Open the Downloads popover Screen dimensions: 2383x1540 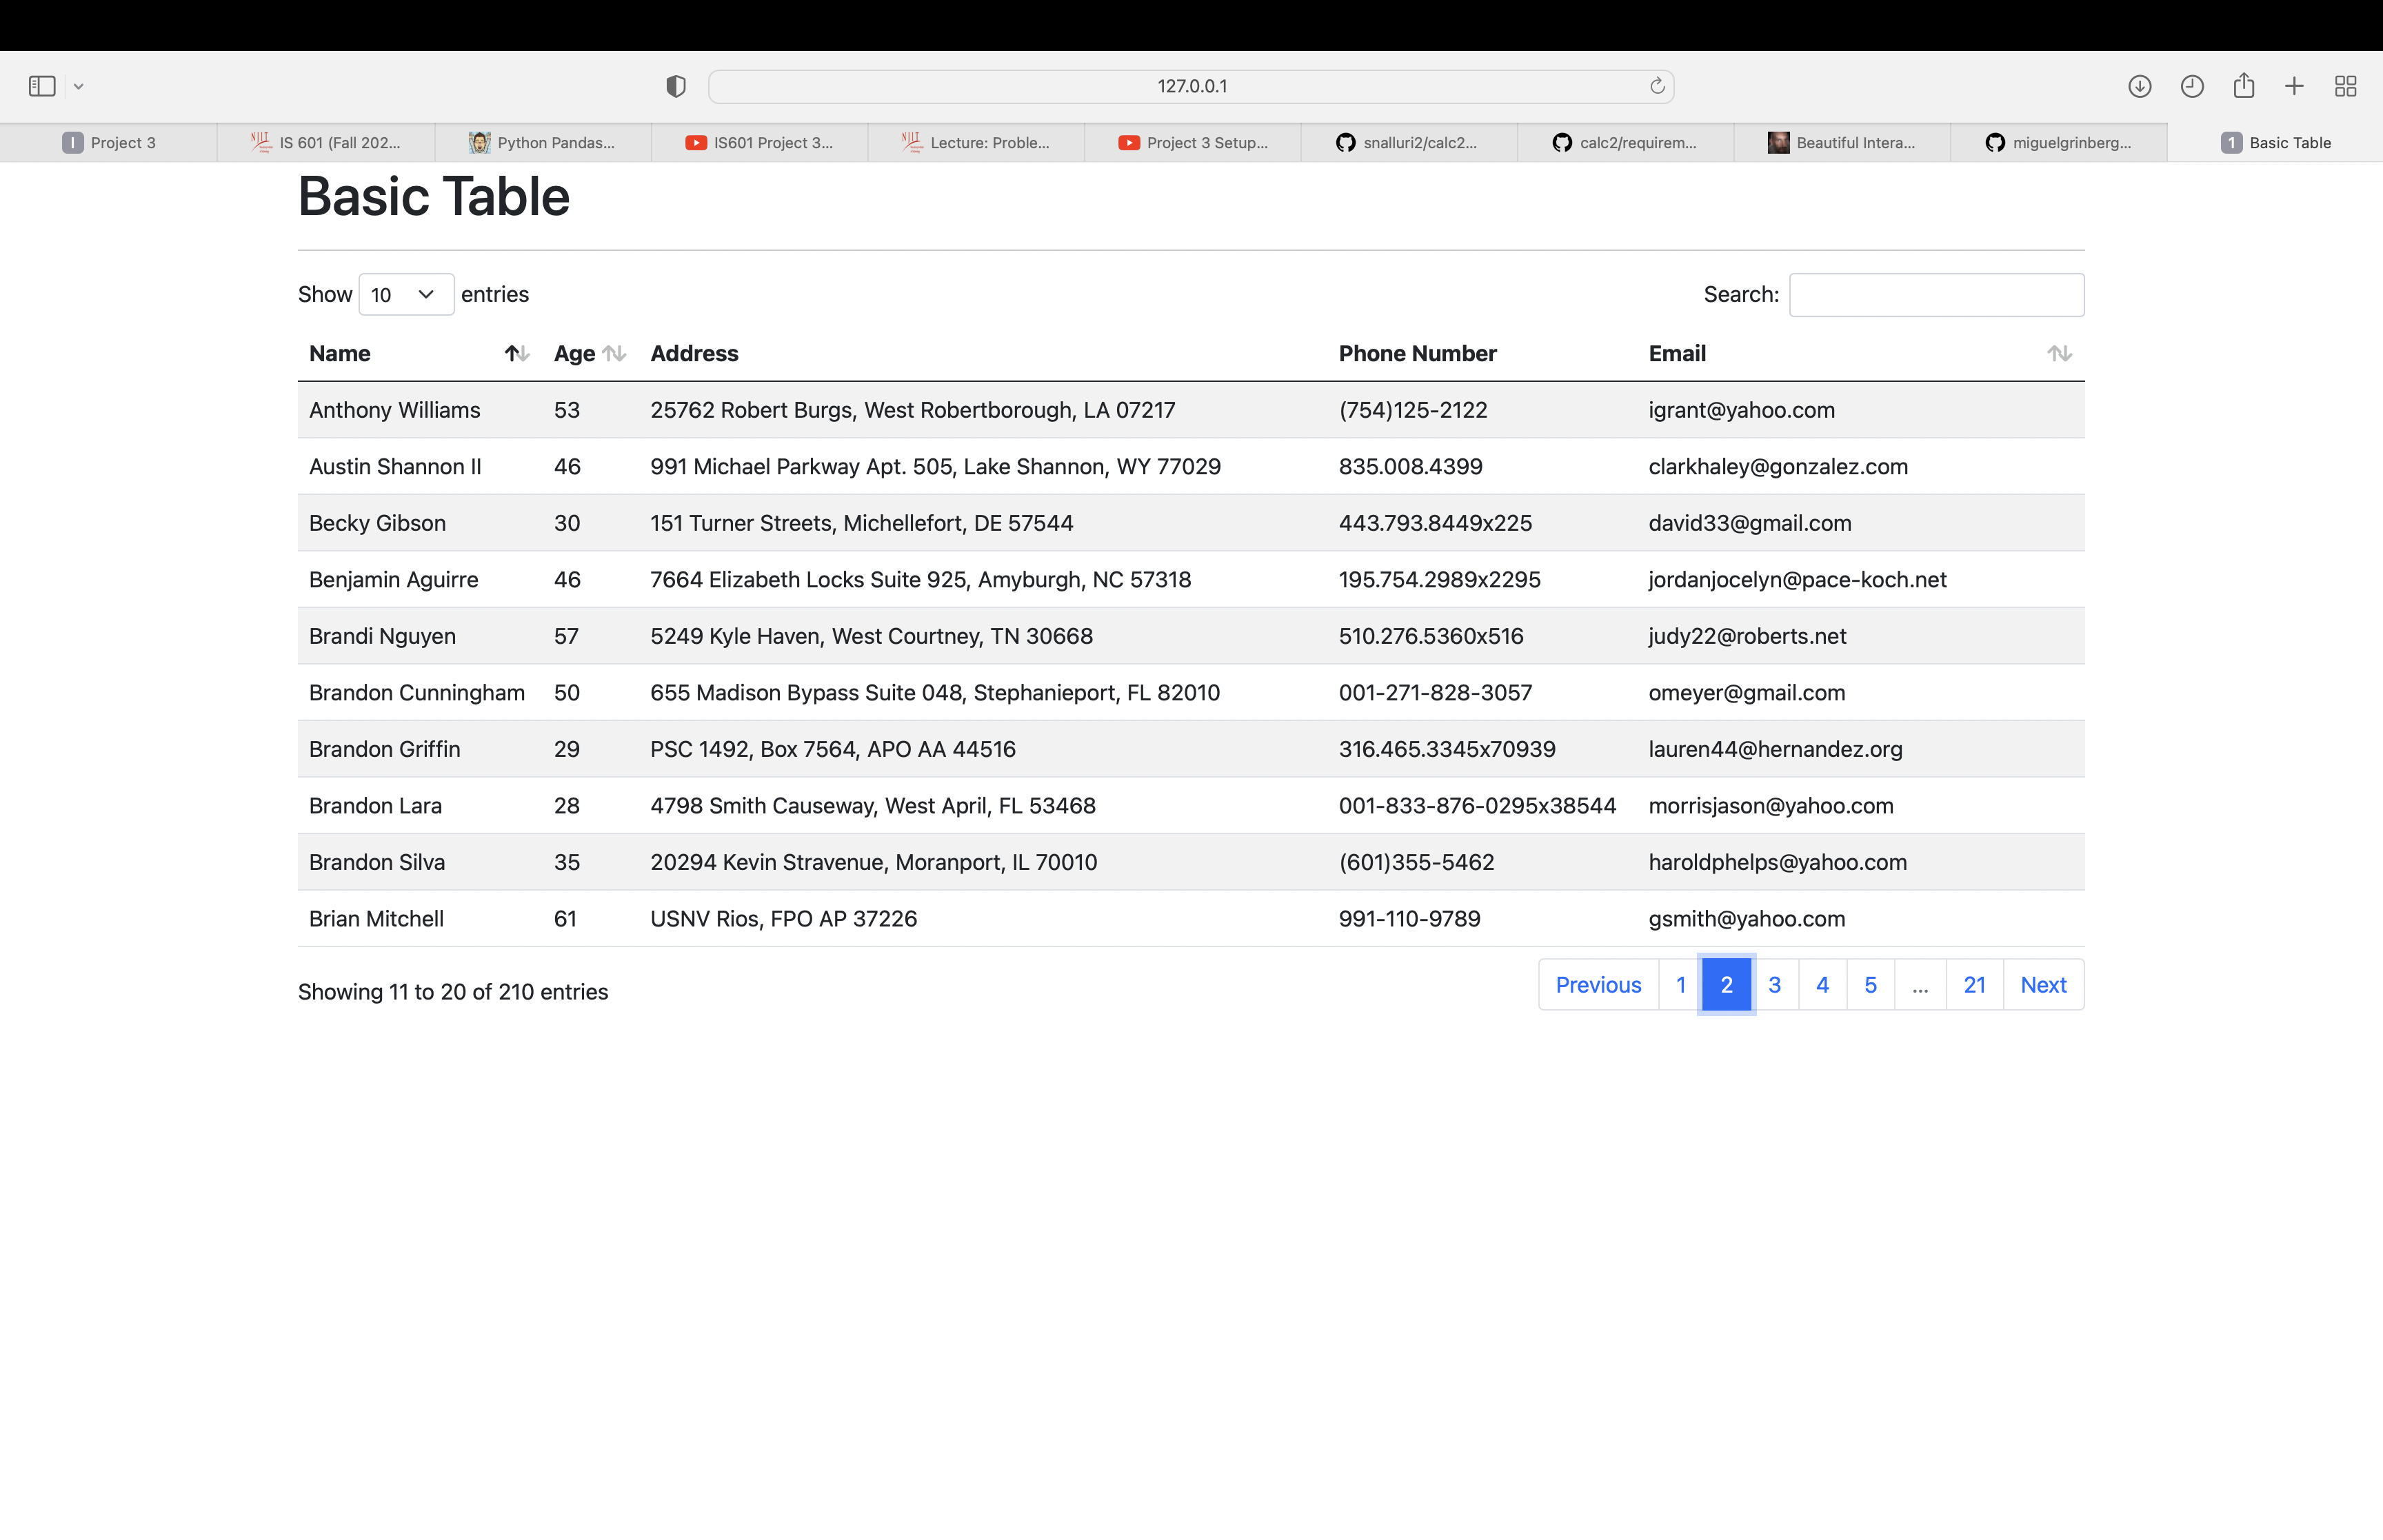point(2139,86)
